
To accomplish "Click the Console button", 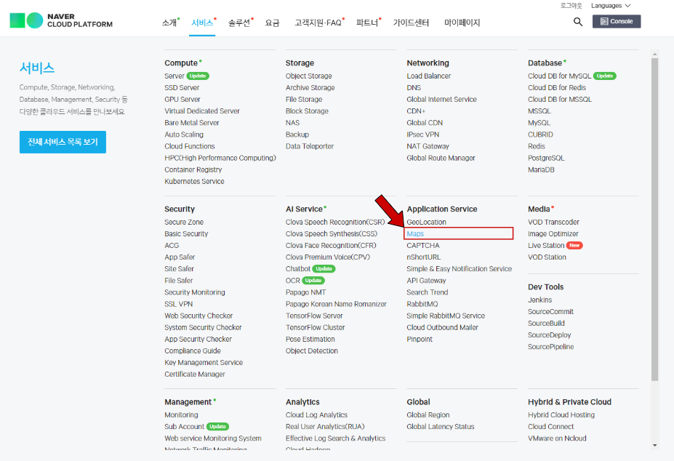I will click(617, 22).
